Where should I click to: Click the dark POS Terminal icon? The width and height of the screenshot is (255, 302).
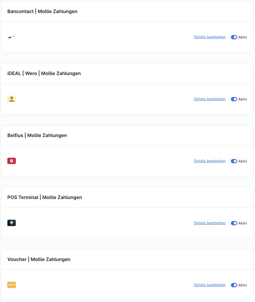click(x=11, y=223)
